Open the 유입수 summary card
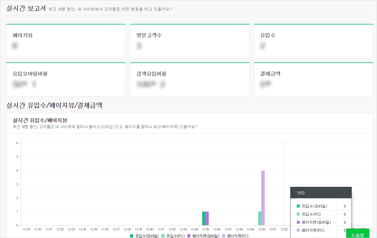Viewport: 377px width, 238px height. (x=314, y=41)
